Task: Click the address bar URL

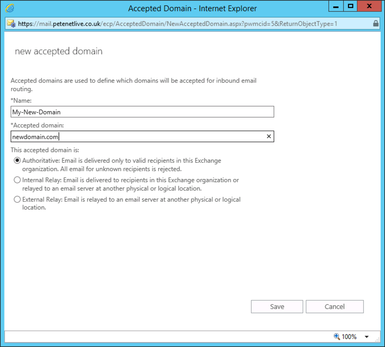Action: [x=178, y=24]
